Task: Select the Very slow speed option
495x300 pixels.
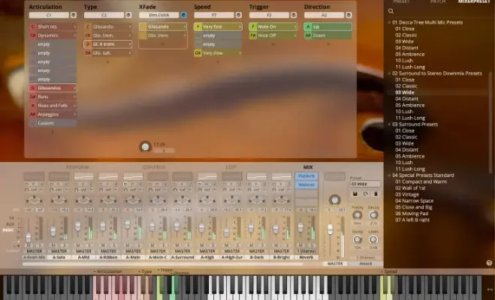Action: pyautogui.click(x=213, y=53)
